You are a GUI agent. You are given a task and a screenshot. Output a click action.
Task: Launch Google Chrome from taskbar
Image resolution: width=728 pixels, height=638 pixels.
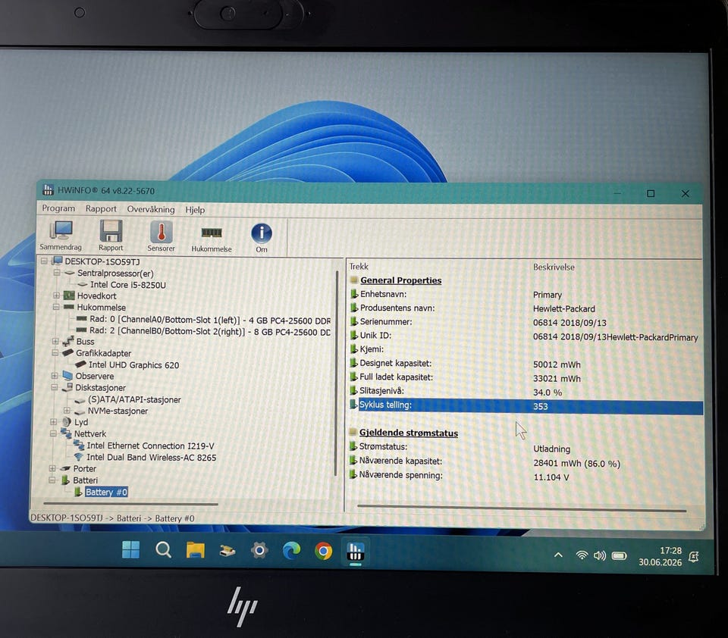tap(324, 551)
